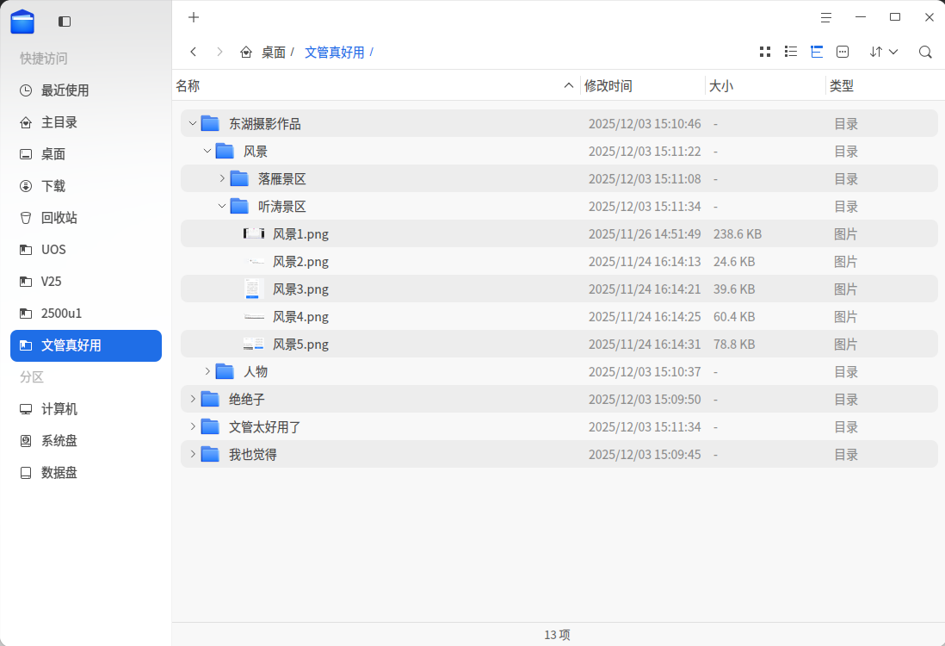Image resolution: width=945 pixels, height=646 pixels.
Task: Toggle the sidebar panel icon
Action: click(65, 22)
